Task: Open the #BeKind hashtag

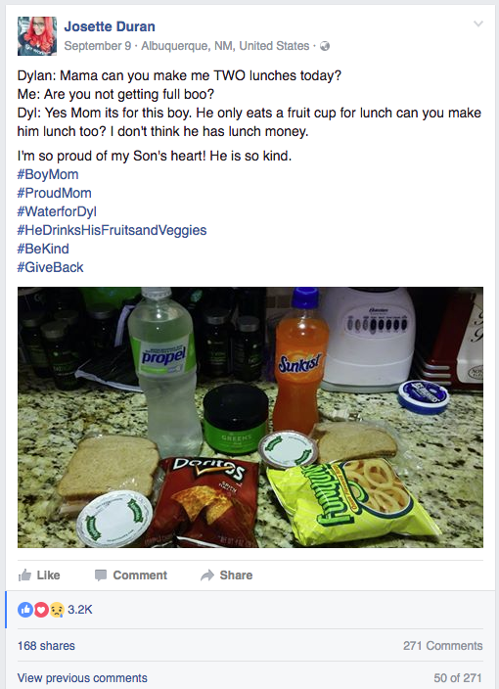Action: coord(43,249)
